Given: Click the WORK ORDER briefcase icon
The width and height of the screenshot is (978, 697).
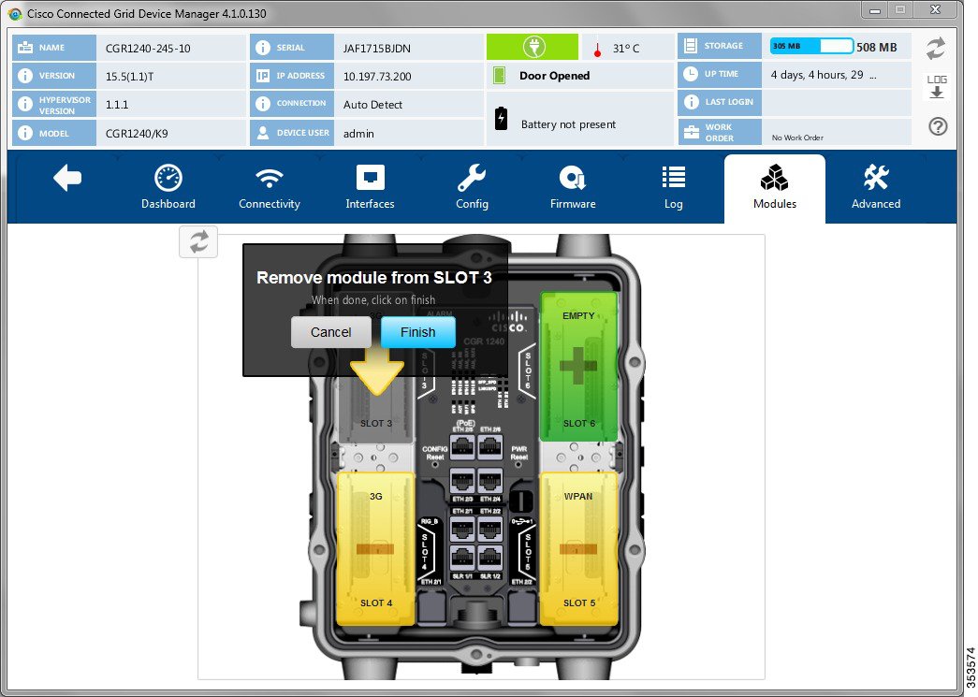Looking at the screenshot, I should [691, 132].
